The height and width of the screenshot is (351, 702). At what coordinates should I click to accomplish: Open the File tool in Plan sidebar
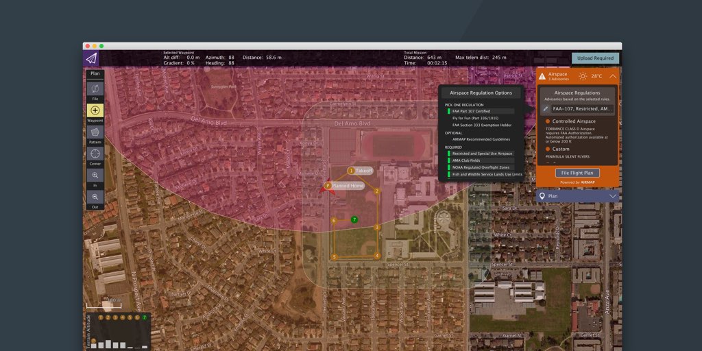pyautogui.click(x=95, y=88)
